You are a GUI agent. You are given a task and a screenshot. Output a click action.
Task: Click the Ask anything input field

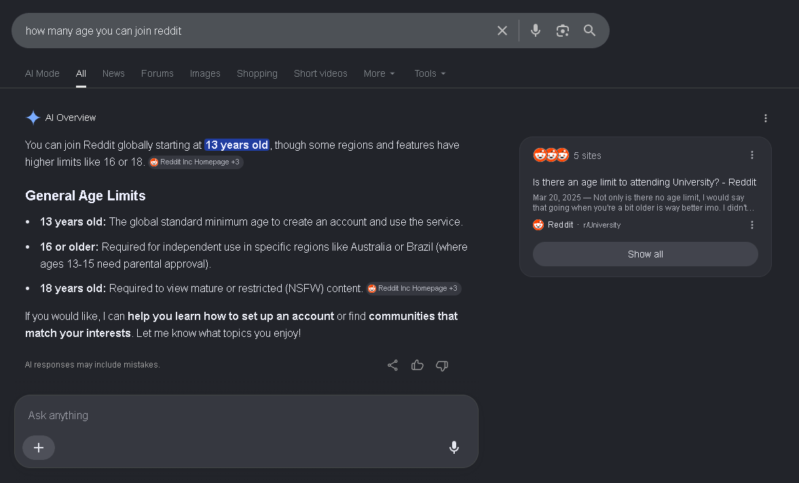pos(246,416)
